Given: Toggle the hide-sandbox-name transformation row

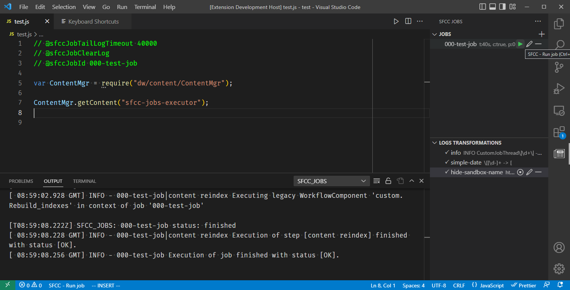Looking at the screenshot, I should tap(489, 172).
